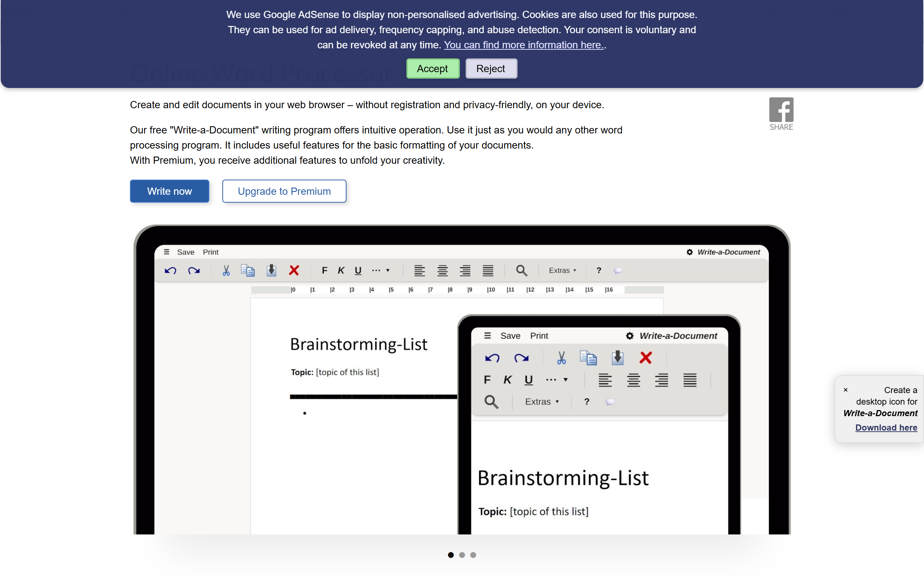Click feedback speech bubble in tablet toolbar
The height and width of the screenshot is (577, 924).
pyautogui.click(x=610, y=402)
